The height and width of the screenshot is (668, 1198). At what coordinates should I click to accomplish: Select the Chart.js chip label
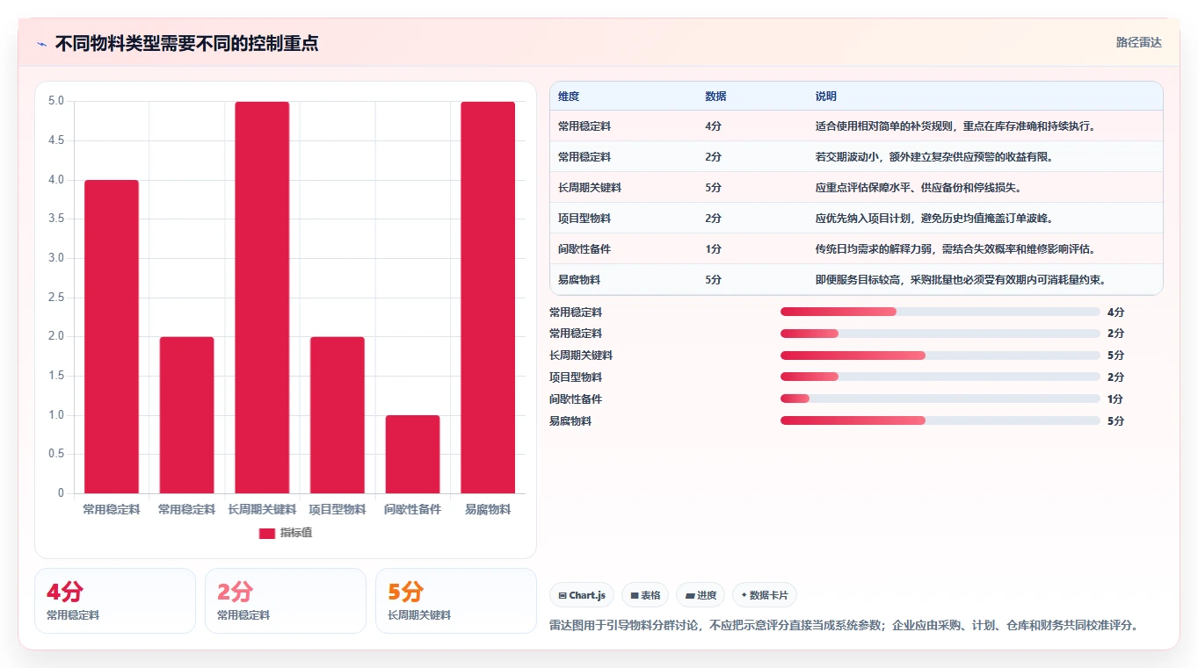(587, 595)
